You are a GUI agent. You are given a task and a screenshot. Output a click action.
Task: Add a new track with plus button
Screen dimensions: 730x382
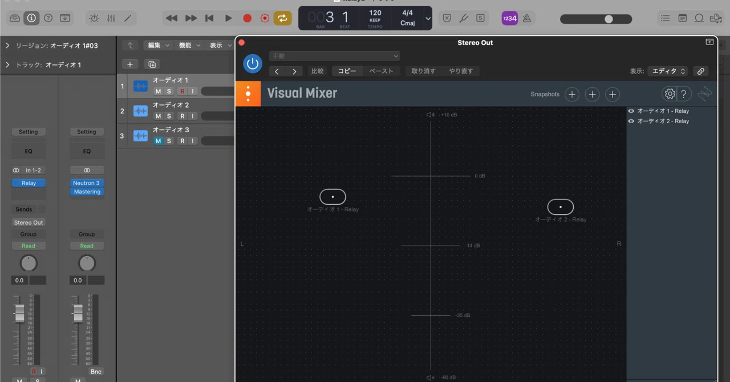point(130,64)
